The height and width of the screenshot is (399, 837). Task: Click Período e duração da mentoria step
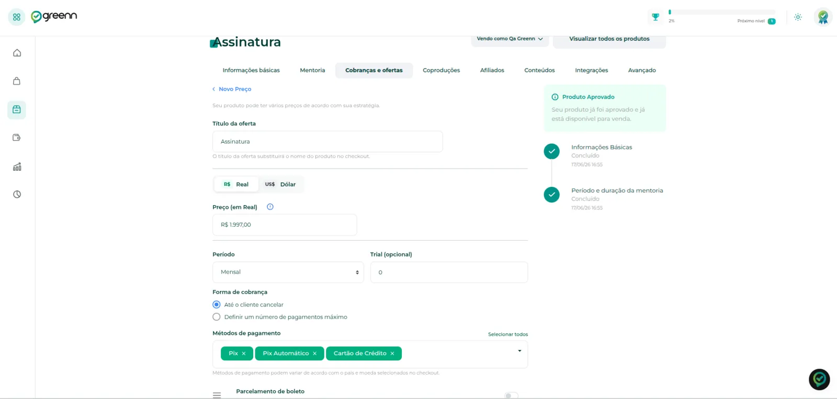click(x=617, y=191)
